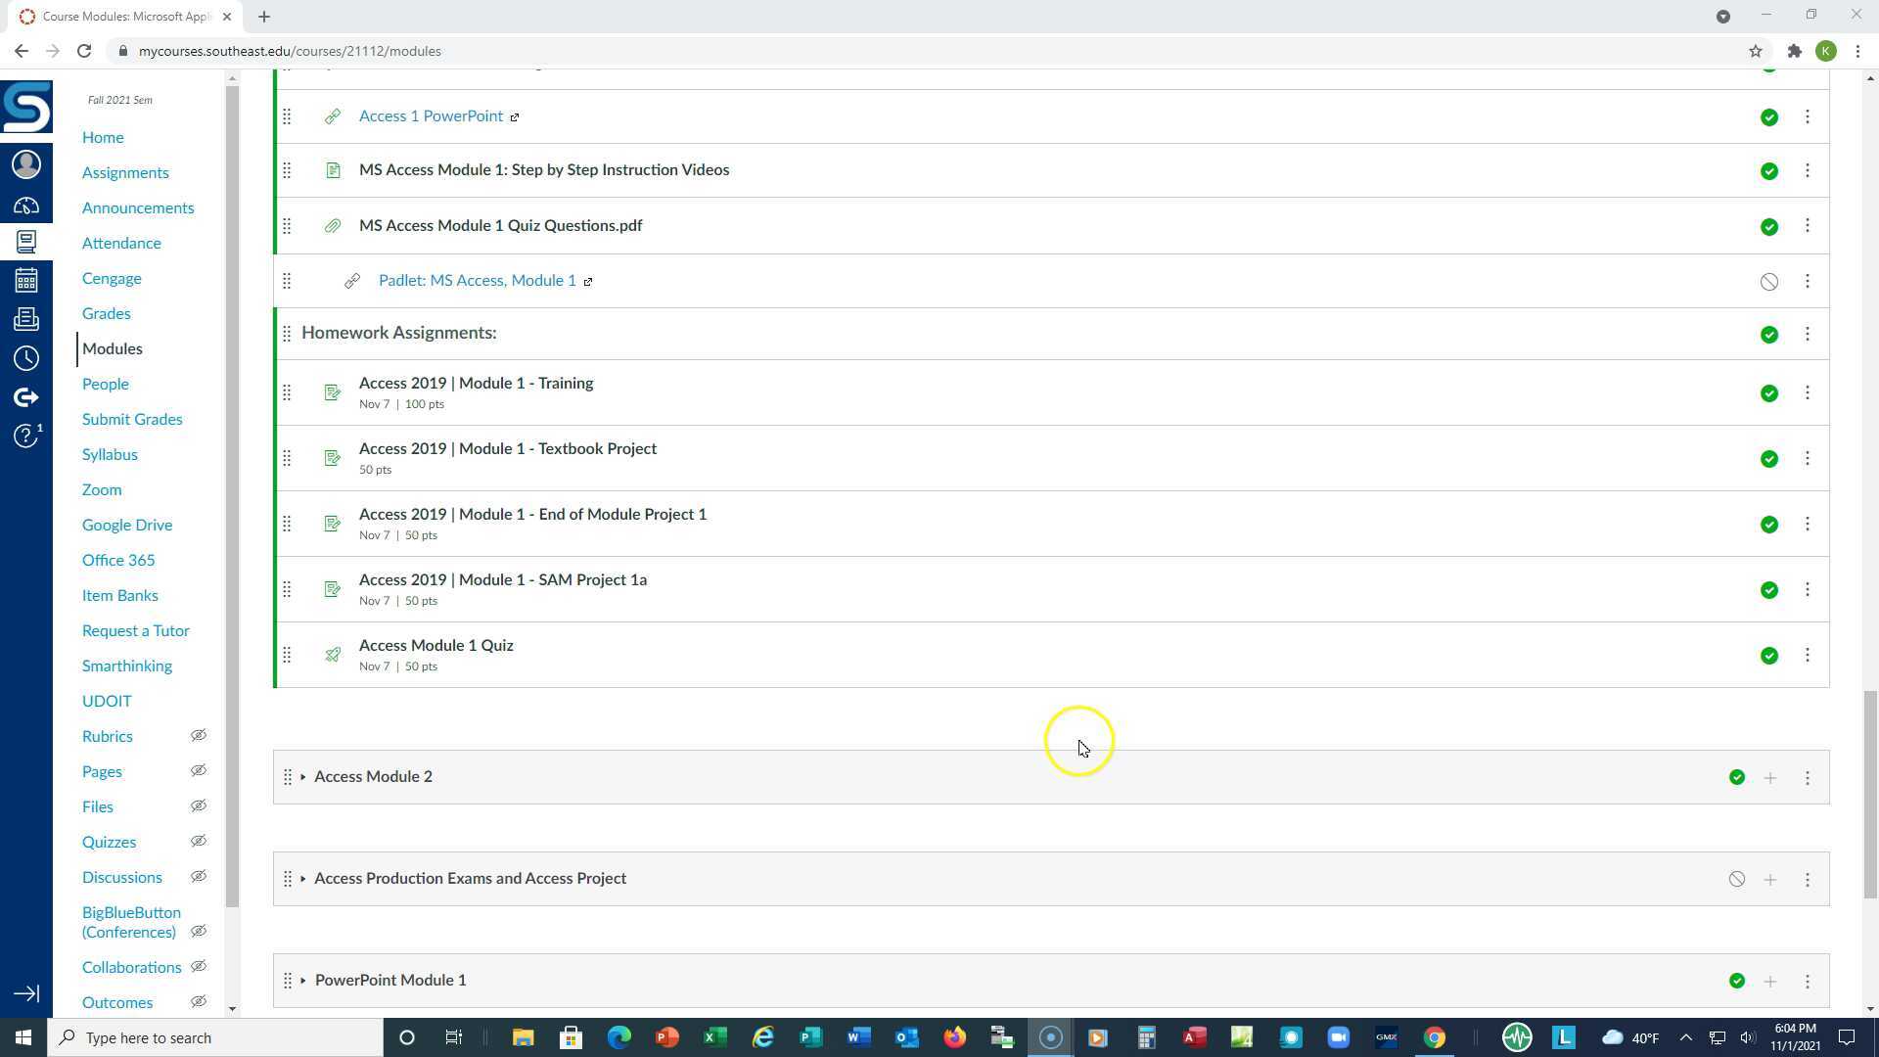Open the account profile avatar in sidebar
This screenshot has width=1879, height=1057.
coord(26,164)
